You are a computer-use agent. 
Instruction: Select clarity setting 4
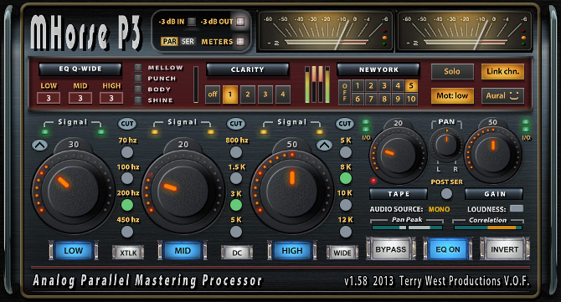coord(283,95)
